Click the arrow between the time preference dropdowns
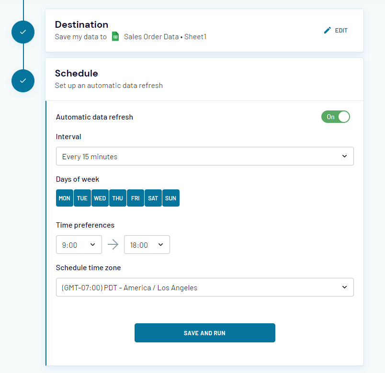Screen dimensions: 385x373 [113, 244]
